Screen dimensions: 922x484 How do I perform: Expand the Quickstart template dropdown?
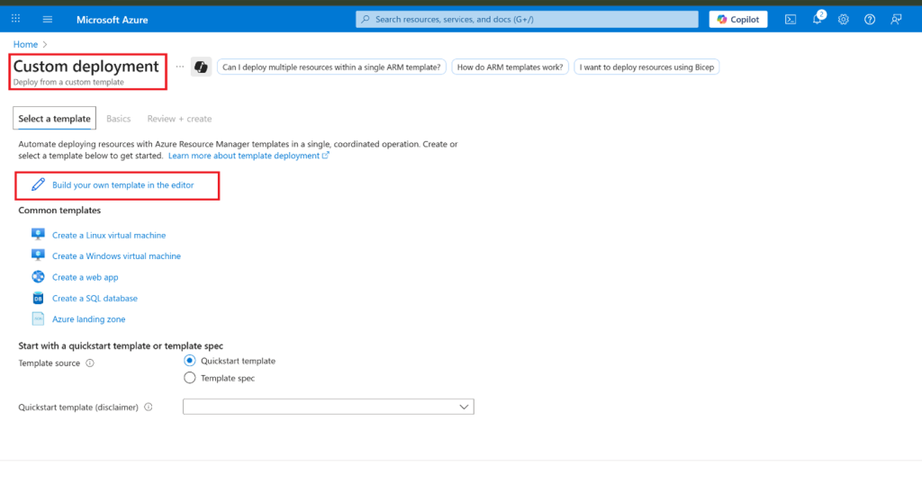tap(329, 407)
